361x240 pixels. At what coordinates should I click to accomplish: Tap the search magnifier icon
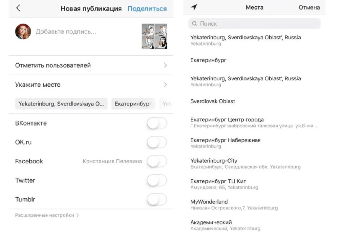194,24
